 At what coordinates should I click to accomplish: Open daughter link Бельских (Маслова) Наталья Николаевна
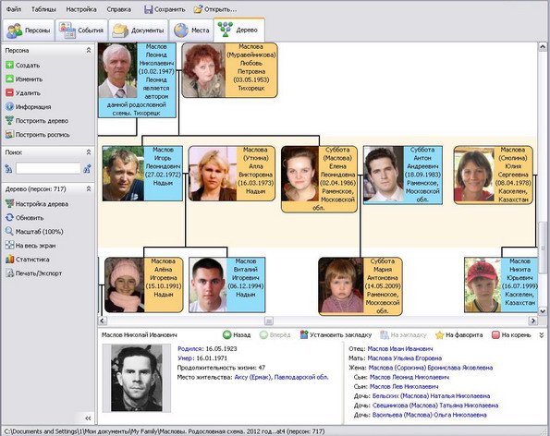tap(431, 396)
